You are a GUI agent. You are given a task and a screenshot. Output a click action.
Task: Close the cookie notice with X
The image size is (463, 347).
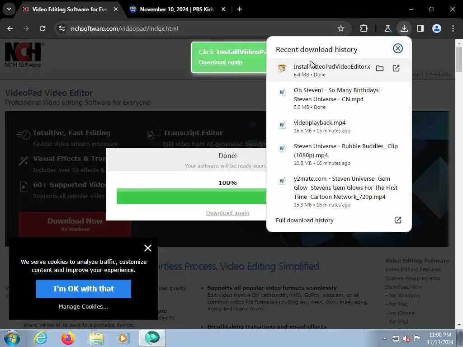click(148, 248)
